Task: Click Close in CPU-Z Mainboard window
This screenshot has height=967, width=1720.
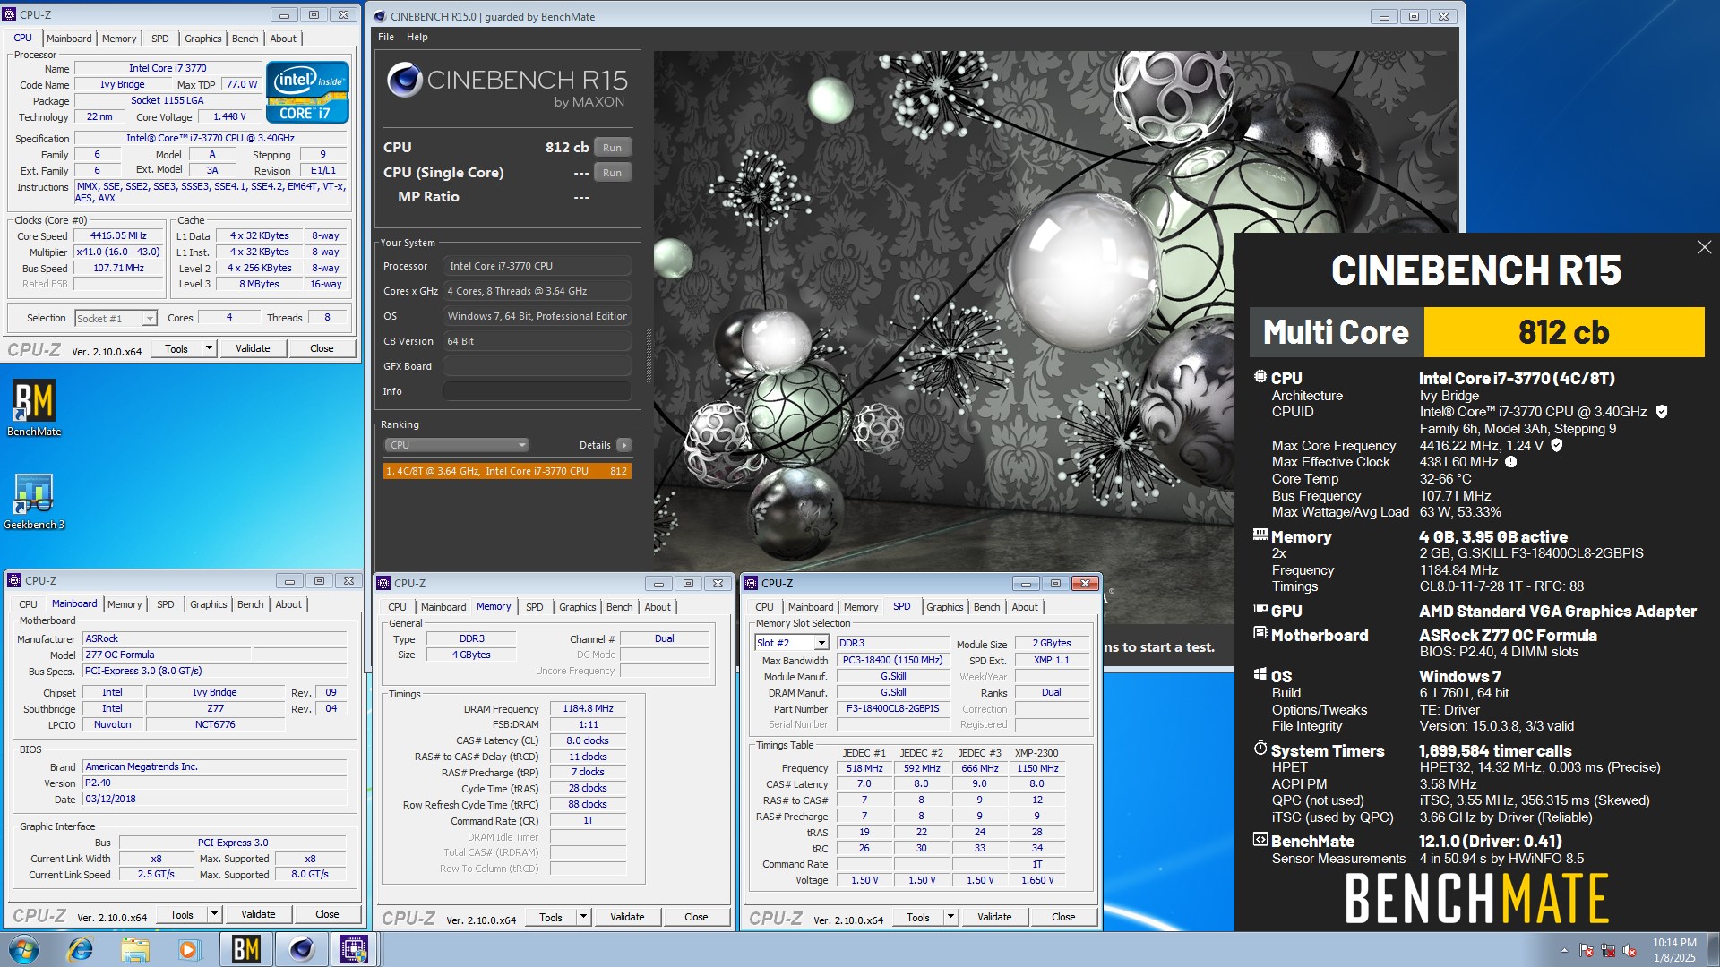Action: (327, 914)
